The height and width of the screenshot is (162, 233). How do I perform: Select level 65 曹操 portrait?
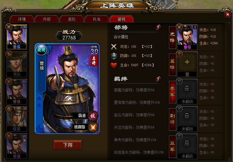(17, 91)
